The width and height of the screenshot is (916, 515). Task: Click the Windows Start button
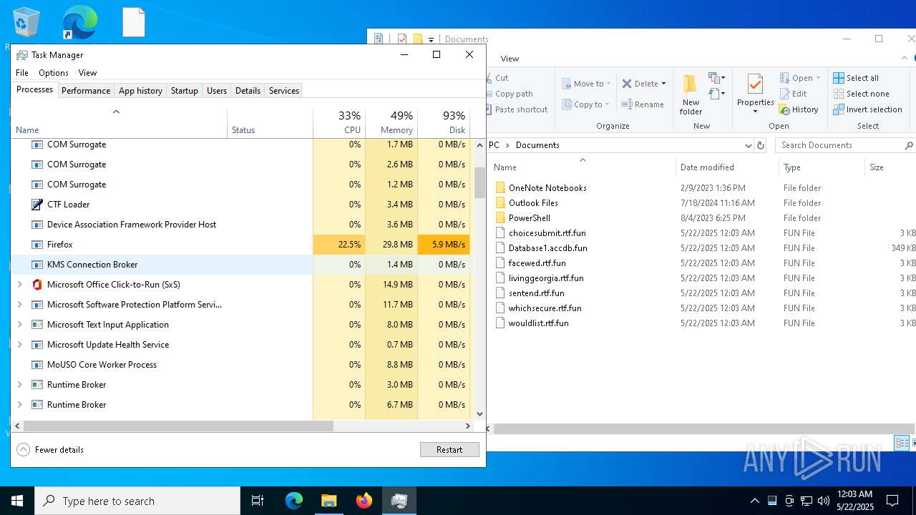[17, 501]
